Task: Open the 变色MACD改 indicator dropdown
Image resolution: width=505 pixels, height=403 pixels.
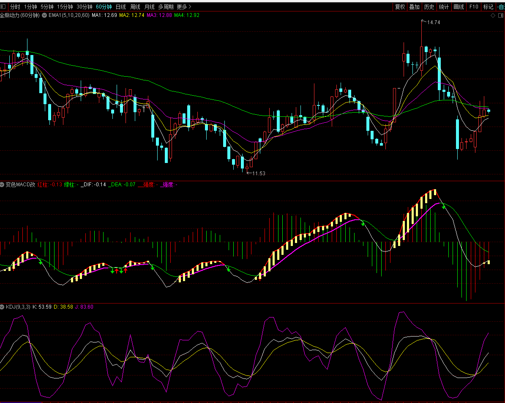Action: [x=3, y=185]
